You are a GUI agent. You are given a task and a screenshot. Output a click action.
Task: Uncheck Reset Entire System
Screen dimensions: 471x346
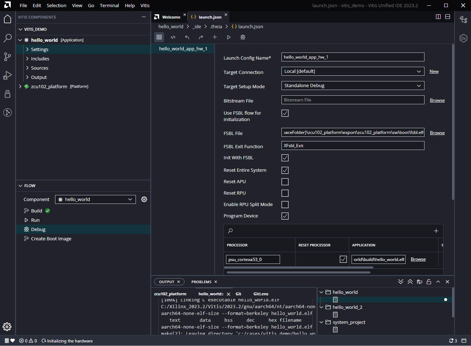tap(285, 170)
